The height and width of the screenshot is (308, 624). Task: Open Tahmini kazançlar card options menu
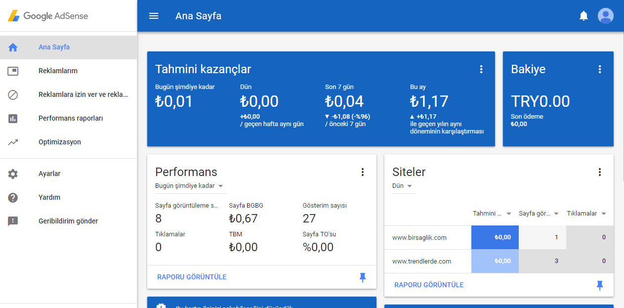click(x=481, y=69)
